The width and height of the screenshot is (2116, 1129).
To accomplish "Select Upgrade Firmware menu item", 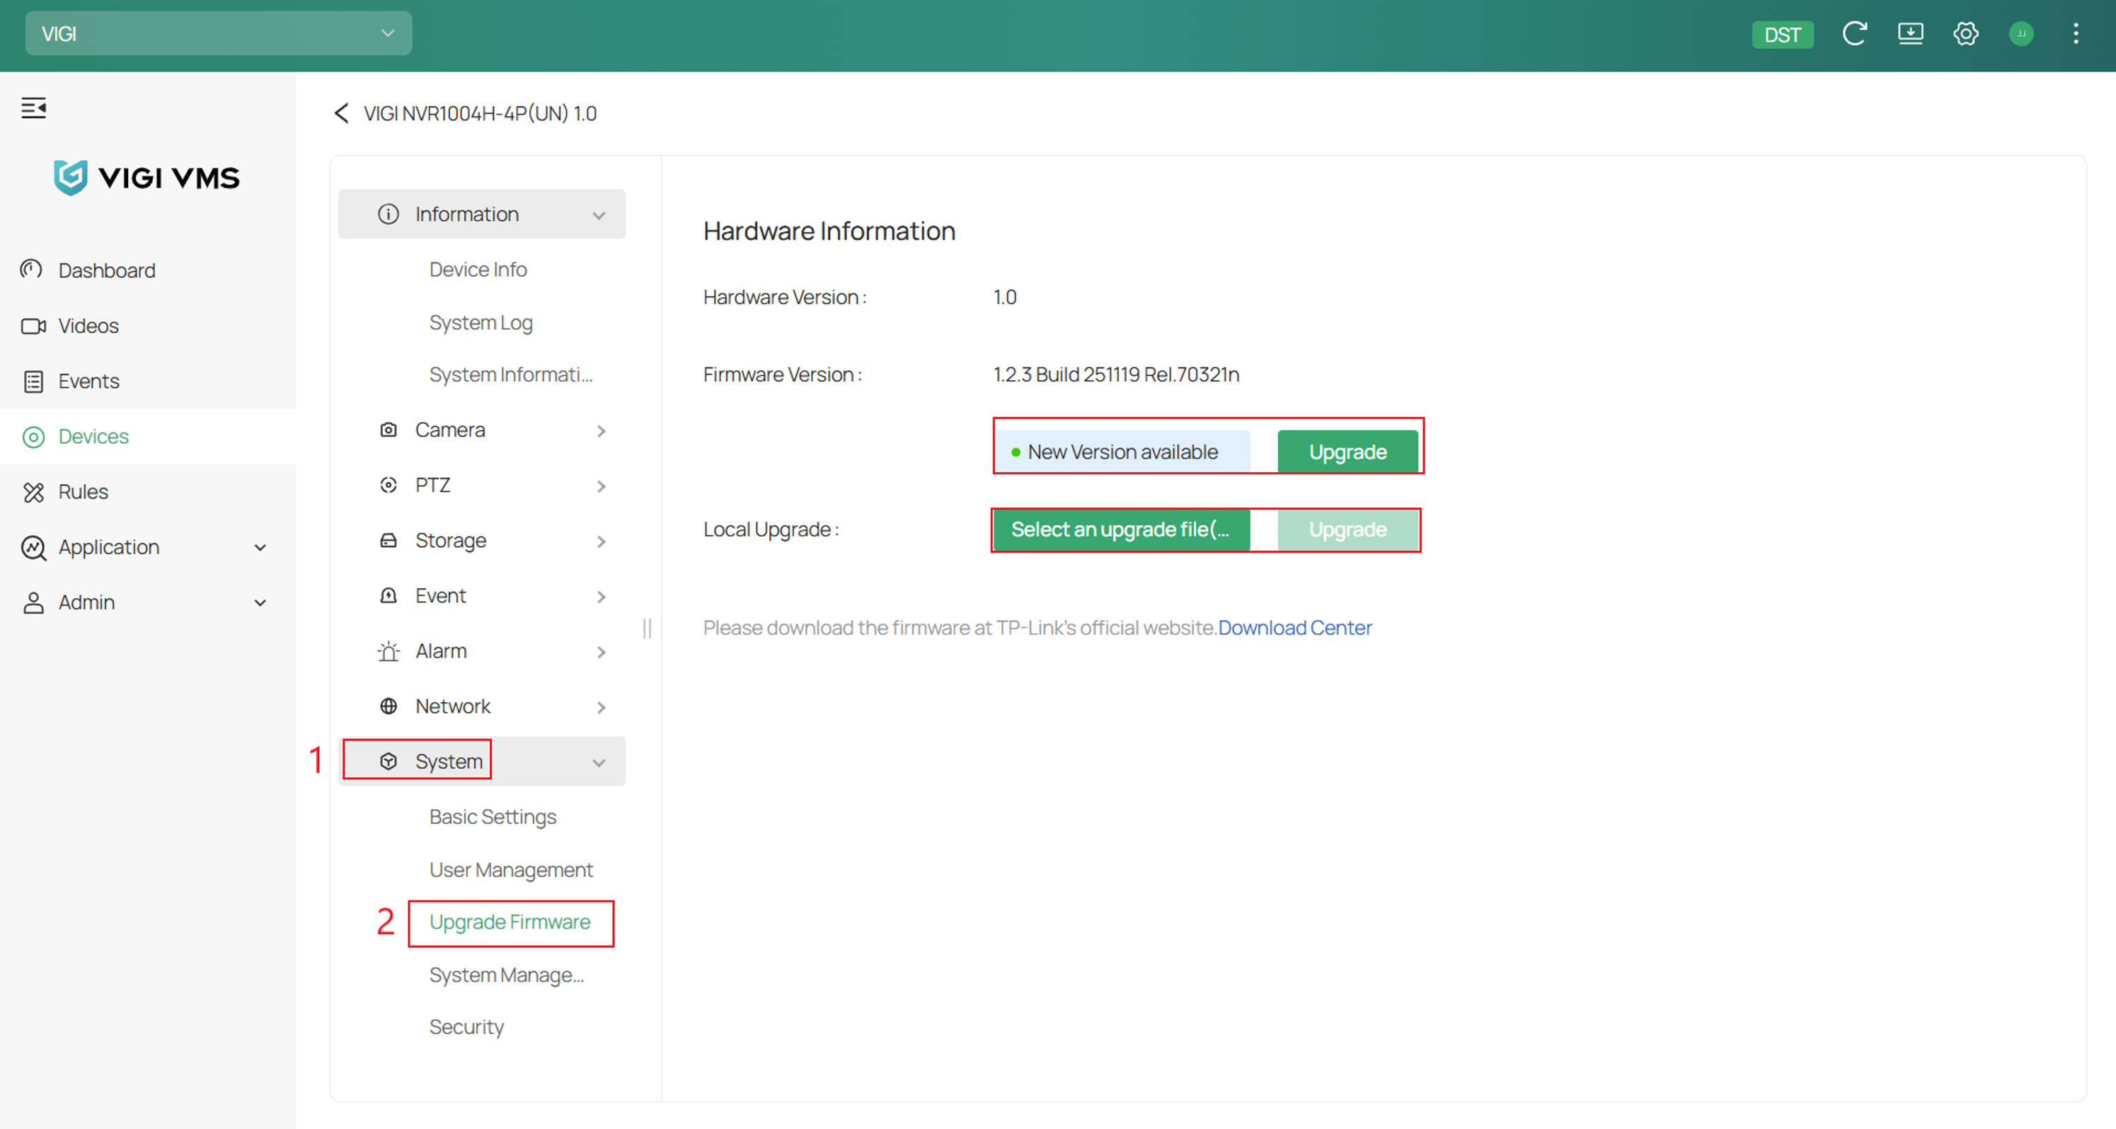I will tap(510, 923).
